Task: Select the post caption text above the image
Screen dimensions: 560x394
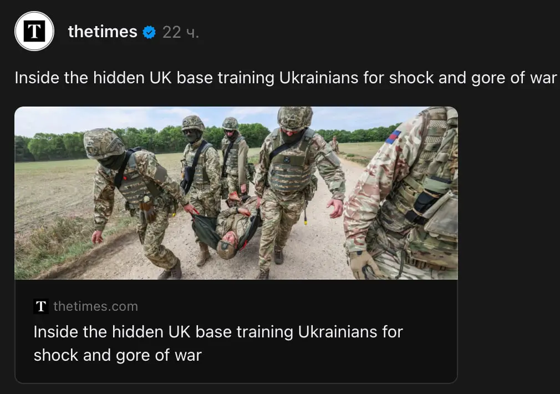Action: tap(286, 78)
